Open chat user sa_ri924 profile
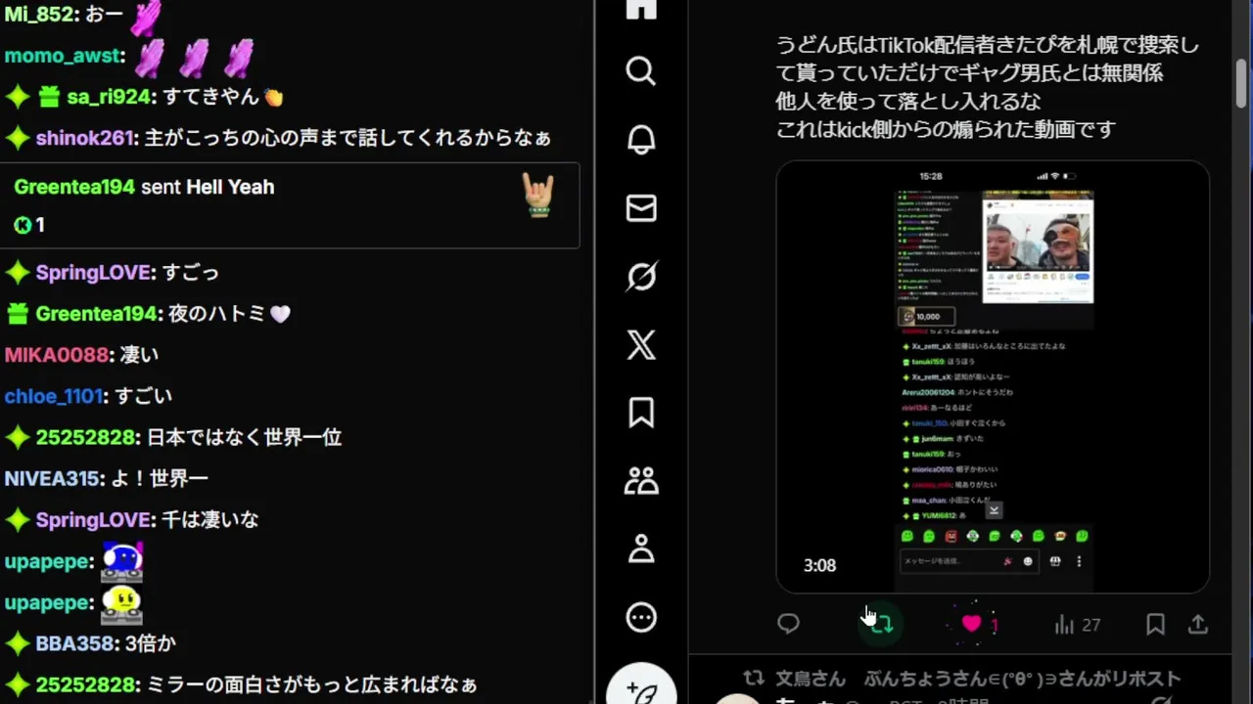The image size is (1253, 704). click(x=109, y=97)
